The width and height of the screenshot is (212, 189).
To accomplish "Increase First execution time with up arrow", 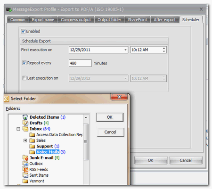I will pyautogui.click(x=164, y=49).
